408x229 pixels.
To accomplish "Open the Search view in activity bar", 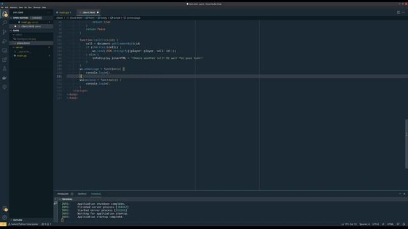I will coord(4,23).
